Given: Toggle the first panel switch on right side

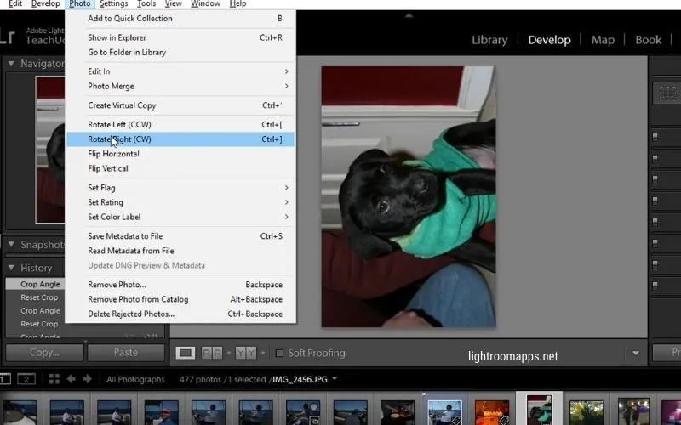Looking at the screenshot, I should coord(655,136).
